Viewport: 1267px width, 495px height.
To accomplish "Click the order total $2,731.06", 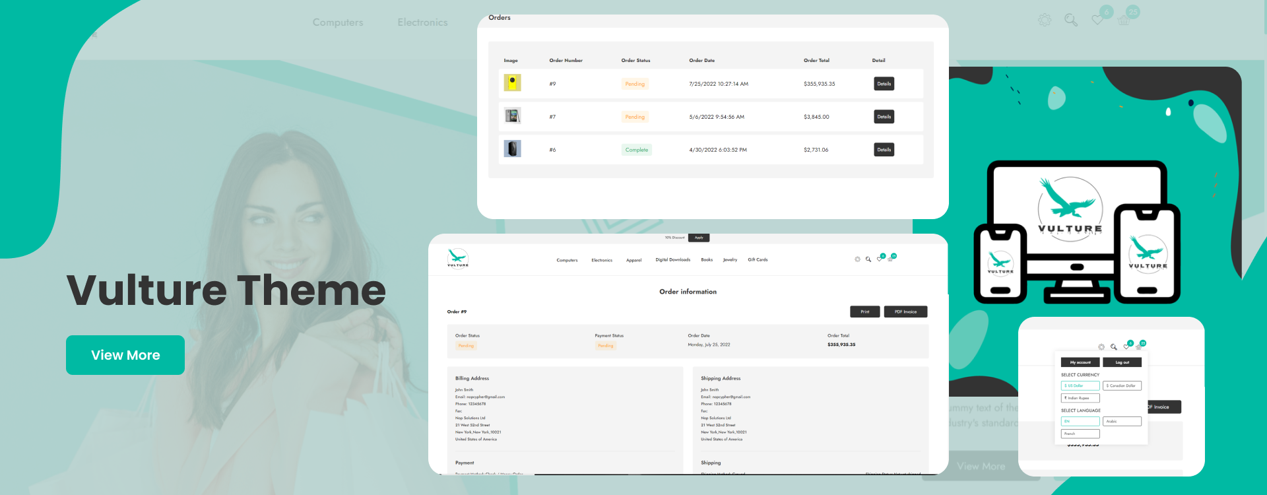I will click(x=816, y=150).
